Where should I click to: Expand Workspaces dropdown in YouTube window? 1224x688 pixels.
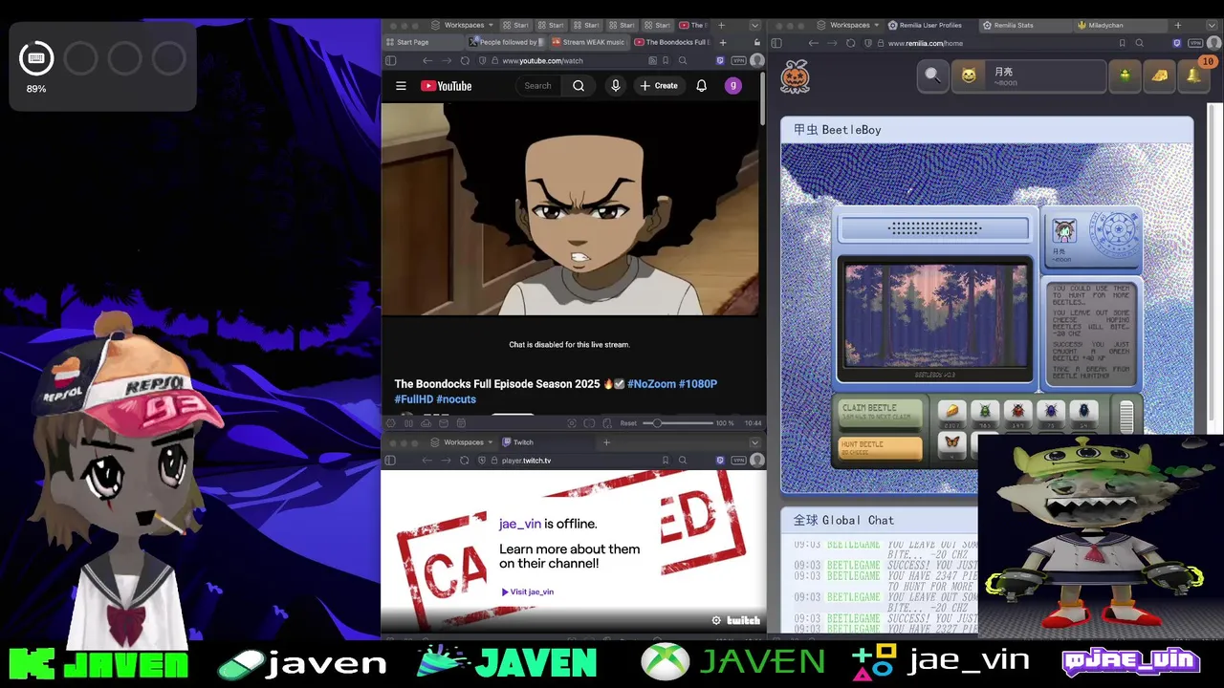463,25
